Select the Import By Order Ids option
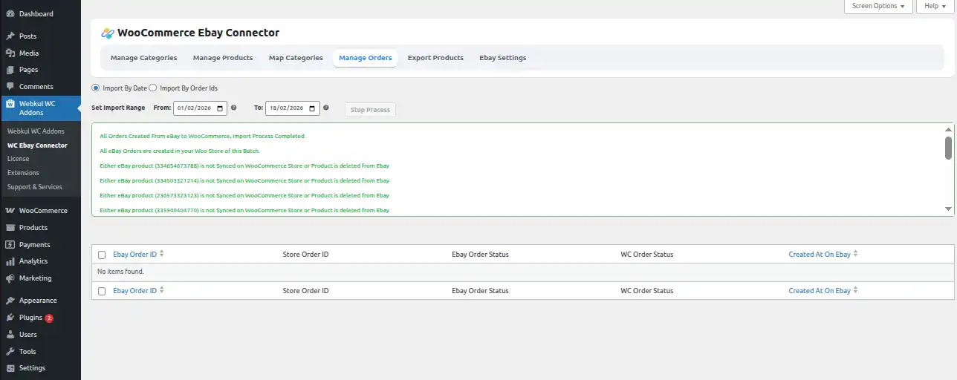957x380 pixels. tap(154, 88)
